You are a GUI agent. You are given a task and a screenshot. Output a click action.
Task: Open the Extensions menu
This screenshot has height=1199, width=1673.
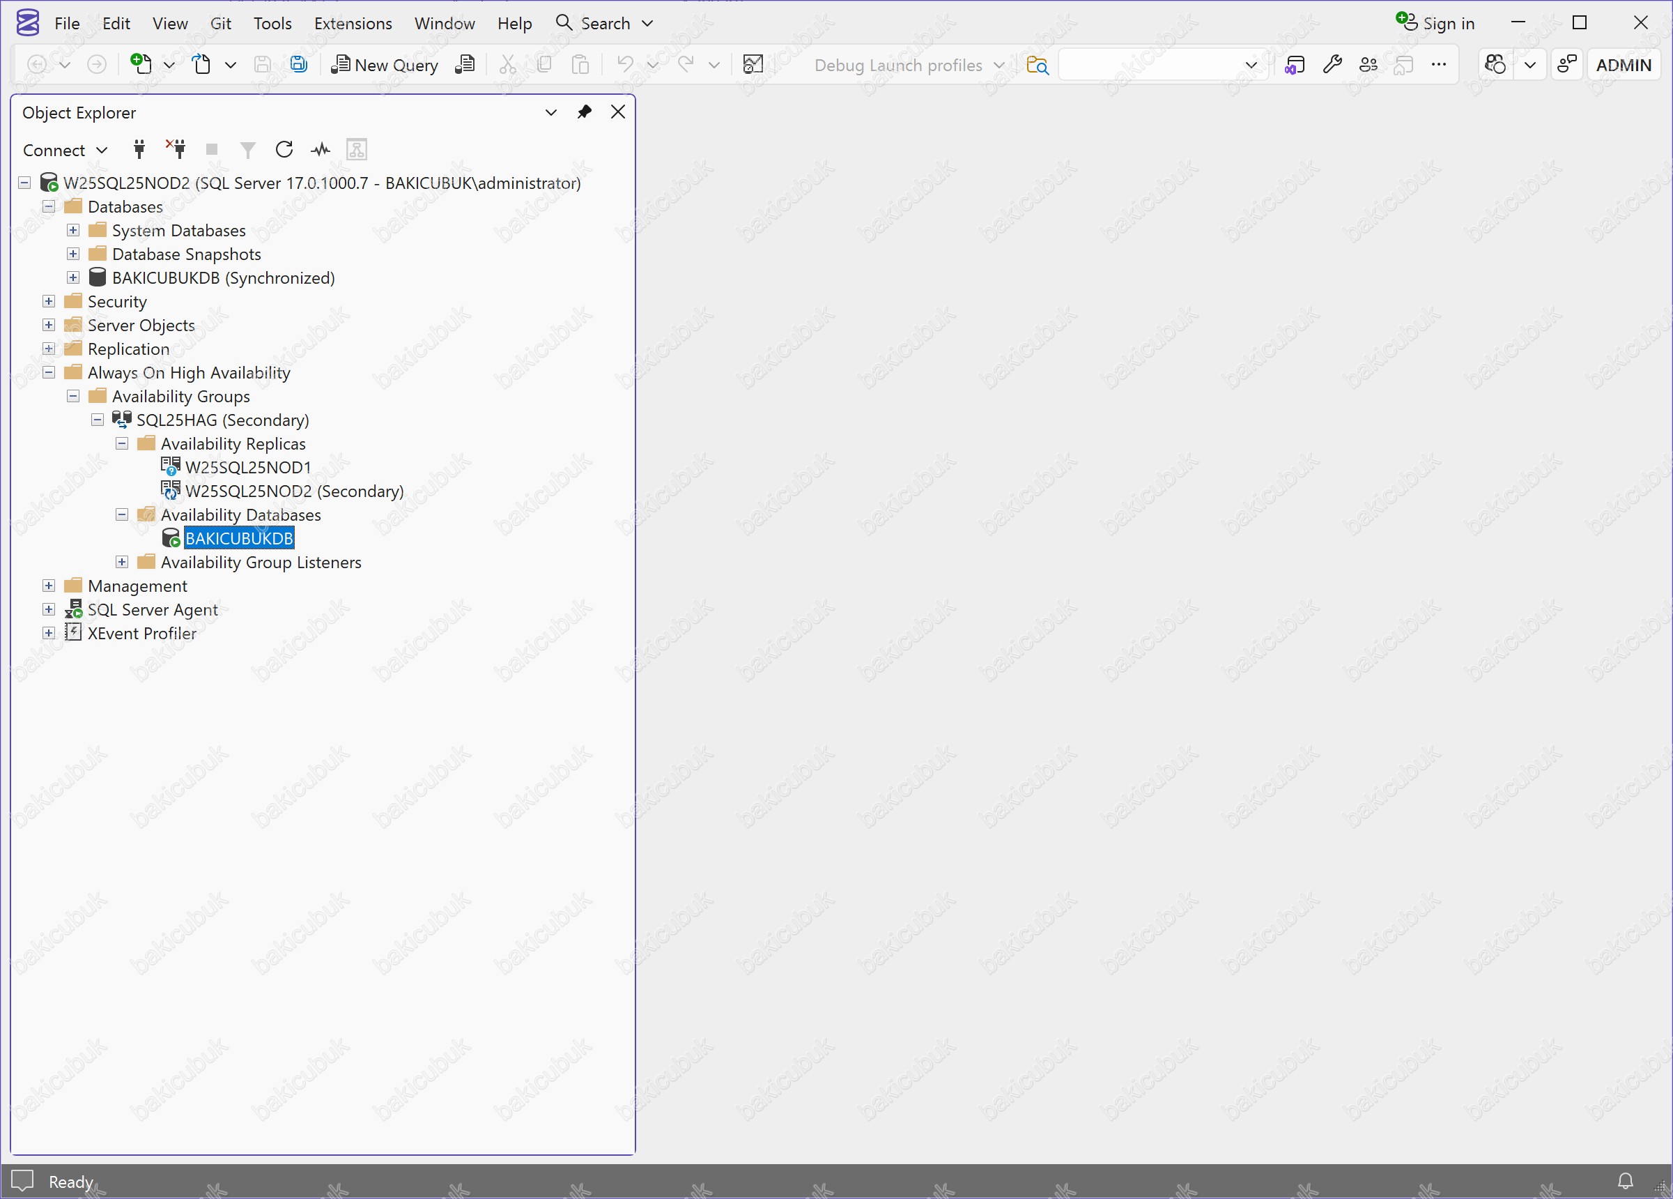[x=353, y=24]
